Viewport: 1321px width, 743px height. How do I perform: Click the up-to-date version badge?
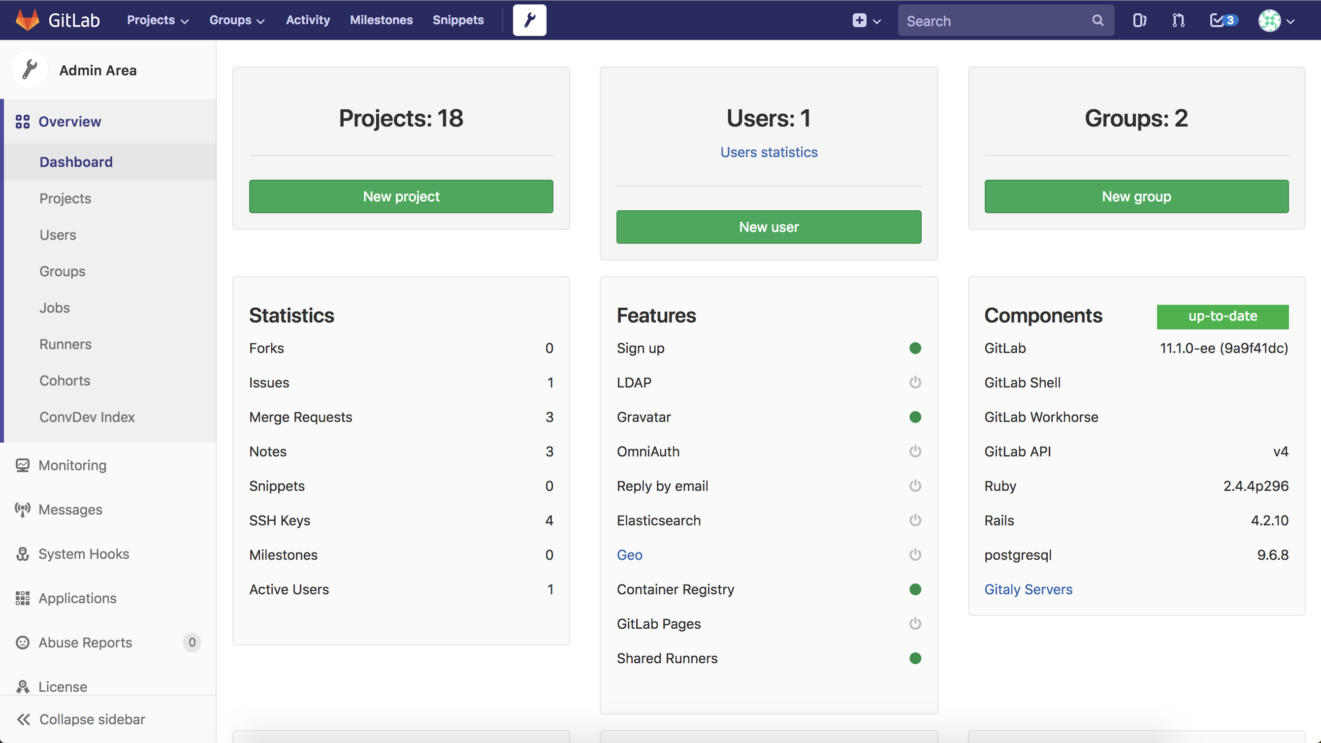pos(1223,316)
